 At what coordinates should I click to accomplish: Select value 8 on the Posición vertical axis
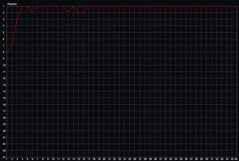click(x=3, y=52)
